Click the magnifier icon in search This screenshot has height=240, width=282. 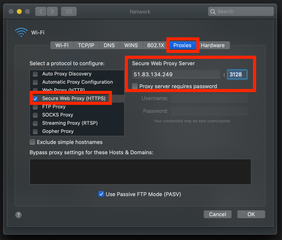point(213,12)
